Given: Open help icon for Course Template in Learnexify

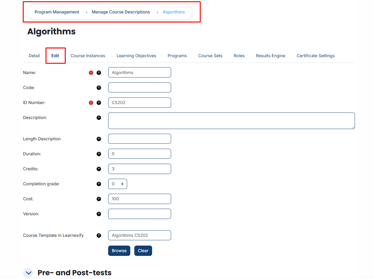Looking at the screenshot, I should point(99,236).
